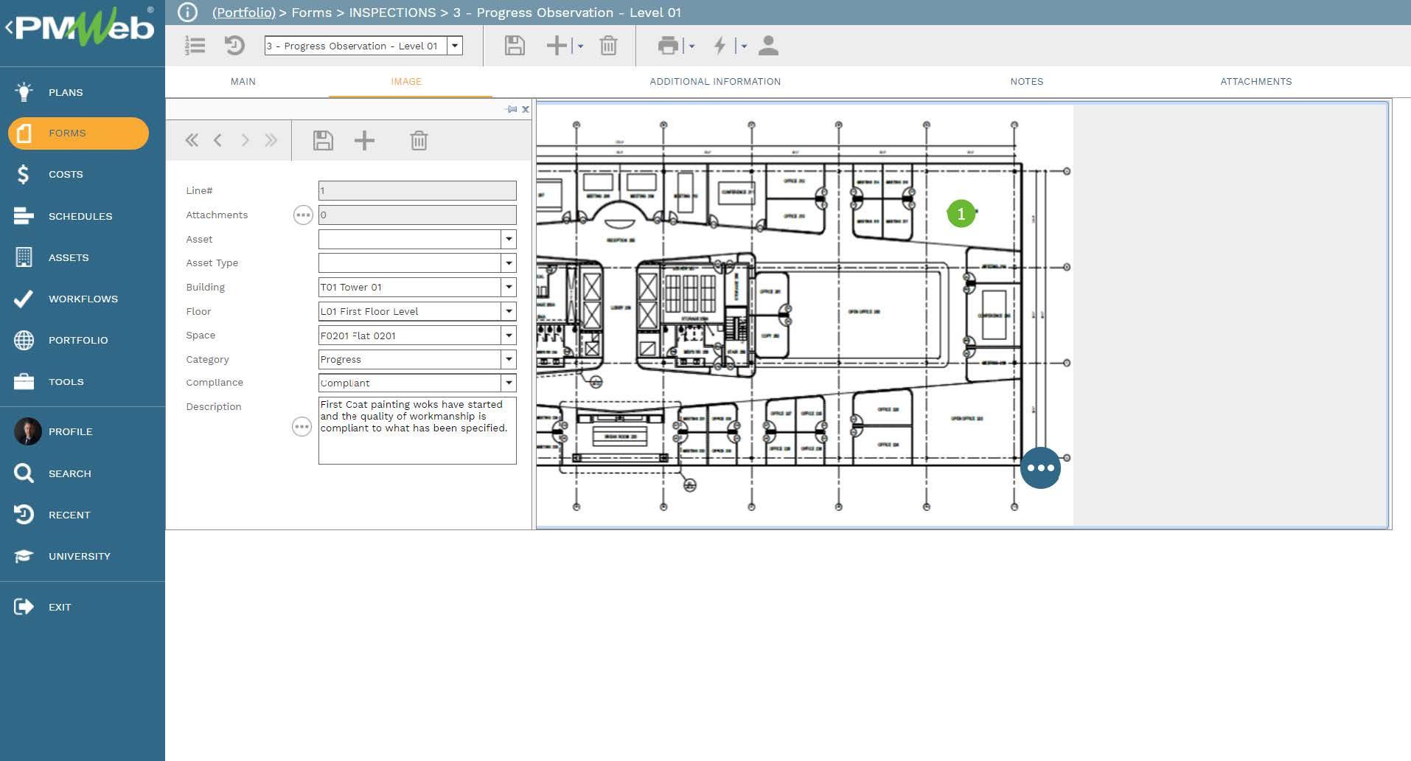Screen dimensions: 1411x761
Task: Delete record using top toolbar trash icon
Action: [x=608, y=46]
